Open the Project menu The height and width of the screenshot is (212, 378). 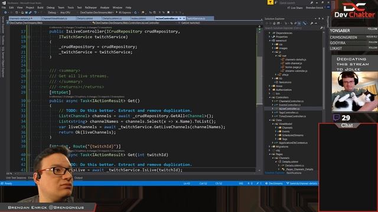tap(30, 8)
